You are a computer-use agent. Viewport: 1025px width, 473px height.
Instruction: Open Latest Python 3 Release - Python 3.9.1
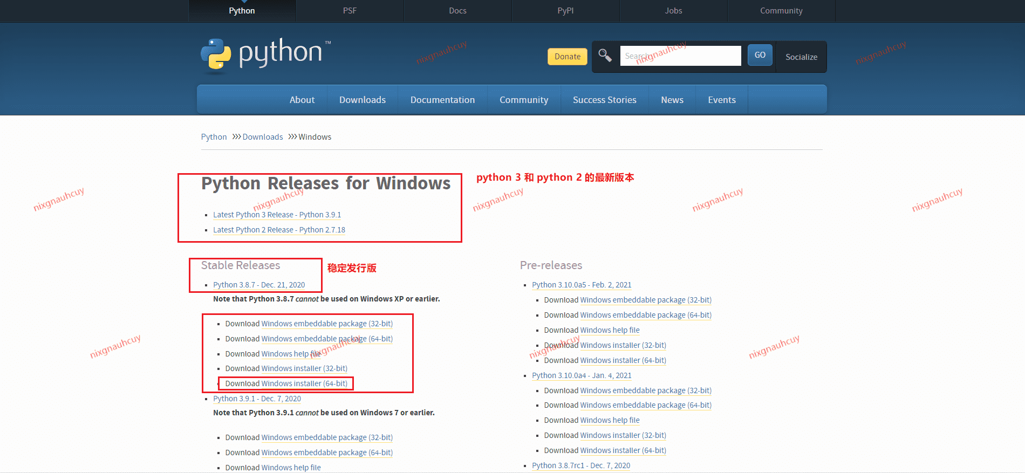coord(277,215)
